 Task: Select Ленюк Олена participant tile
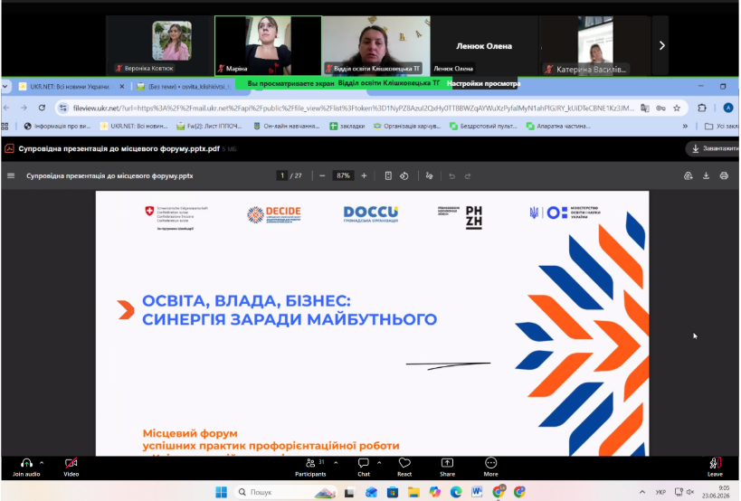point(484,46)
